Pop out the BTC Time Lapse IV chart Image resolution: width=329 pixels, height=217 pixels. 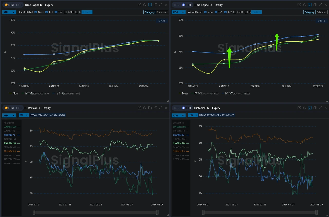(x=139, y=5)
